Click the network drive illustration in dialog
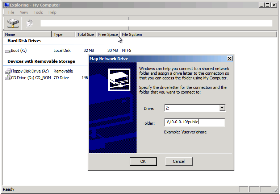280x194 pixels. [x=119, y=80]
